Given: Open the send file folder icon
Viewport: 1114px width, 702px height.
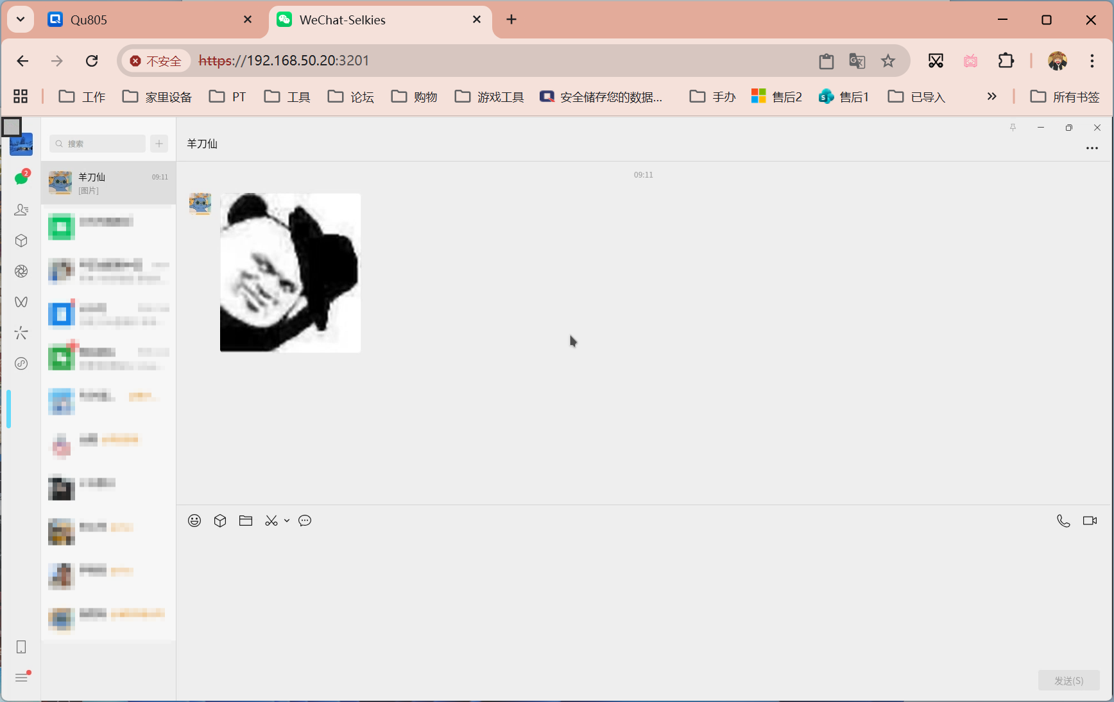Looking at the screenshot, I should [x=245, y=521].
